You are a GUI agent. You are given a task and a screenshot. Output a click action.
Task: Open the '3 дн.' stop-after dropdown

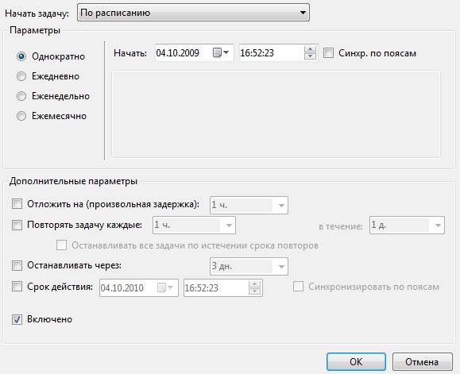pos(249,266)
